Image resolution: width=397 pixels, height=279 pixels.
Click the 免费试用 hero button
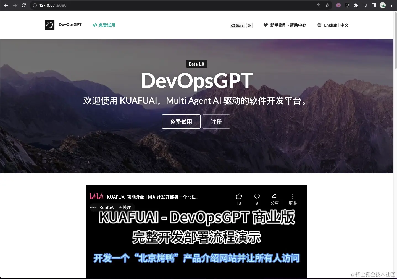181,122
